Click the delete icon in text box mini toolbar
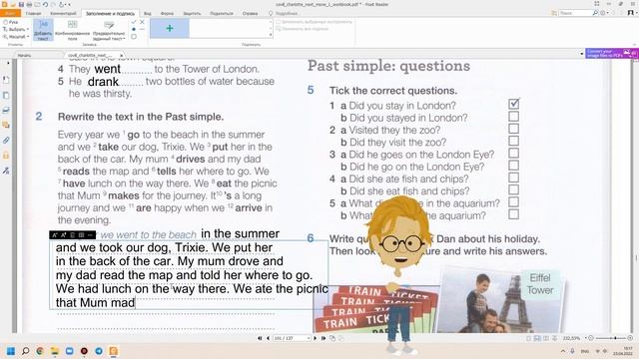 click(x=73, y=235)
